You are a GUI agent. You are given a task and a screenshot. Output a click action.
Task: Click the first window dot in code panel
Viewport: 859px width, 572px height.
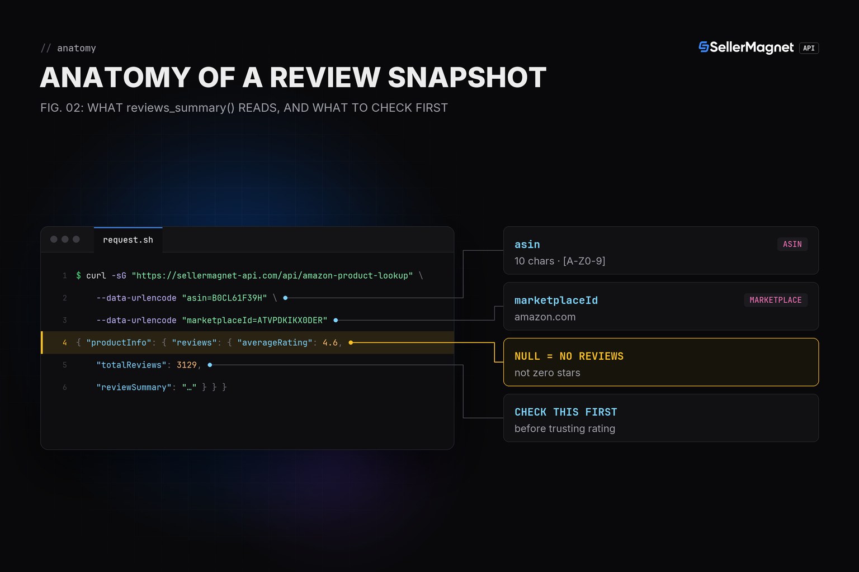(x=54, y=239)
